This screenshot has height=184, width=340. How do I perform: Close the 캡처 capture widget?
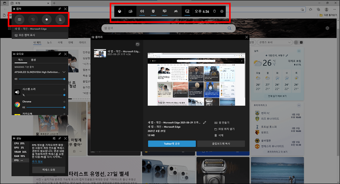coord(65,9)
